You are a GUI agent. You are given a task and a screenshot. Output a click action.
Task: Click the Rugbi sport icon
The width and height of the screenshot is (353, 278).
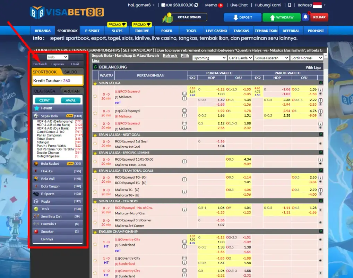point(36,201)
